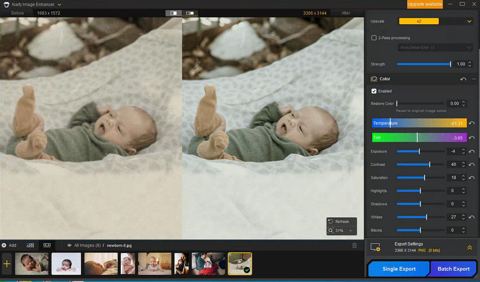Switch to filmstrip thumbnail view

[47, 245]
